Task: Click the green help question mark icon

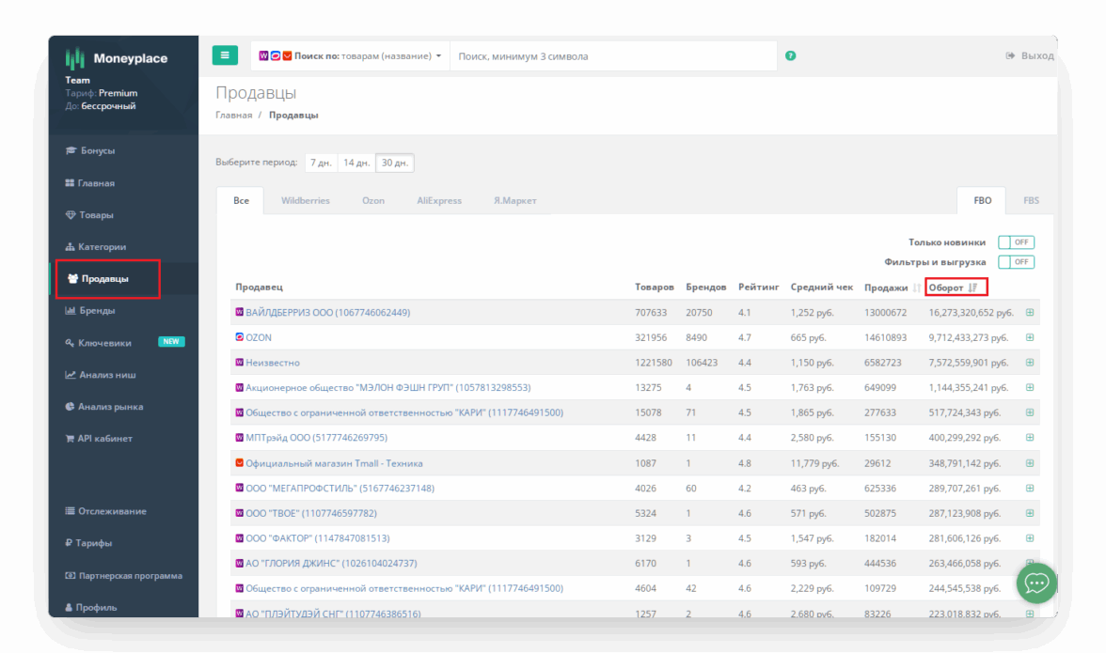Action: (790, 56)
